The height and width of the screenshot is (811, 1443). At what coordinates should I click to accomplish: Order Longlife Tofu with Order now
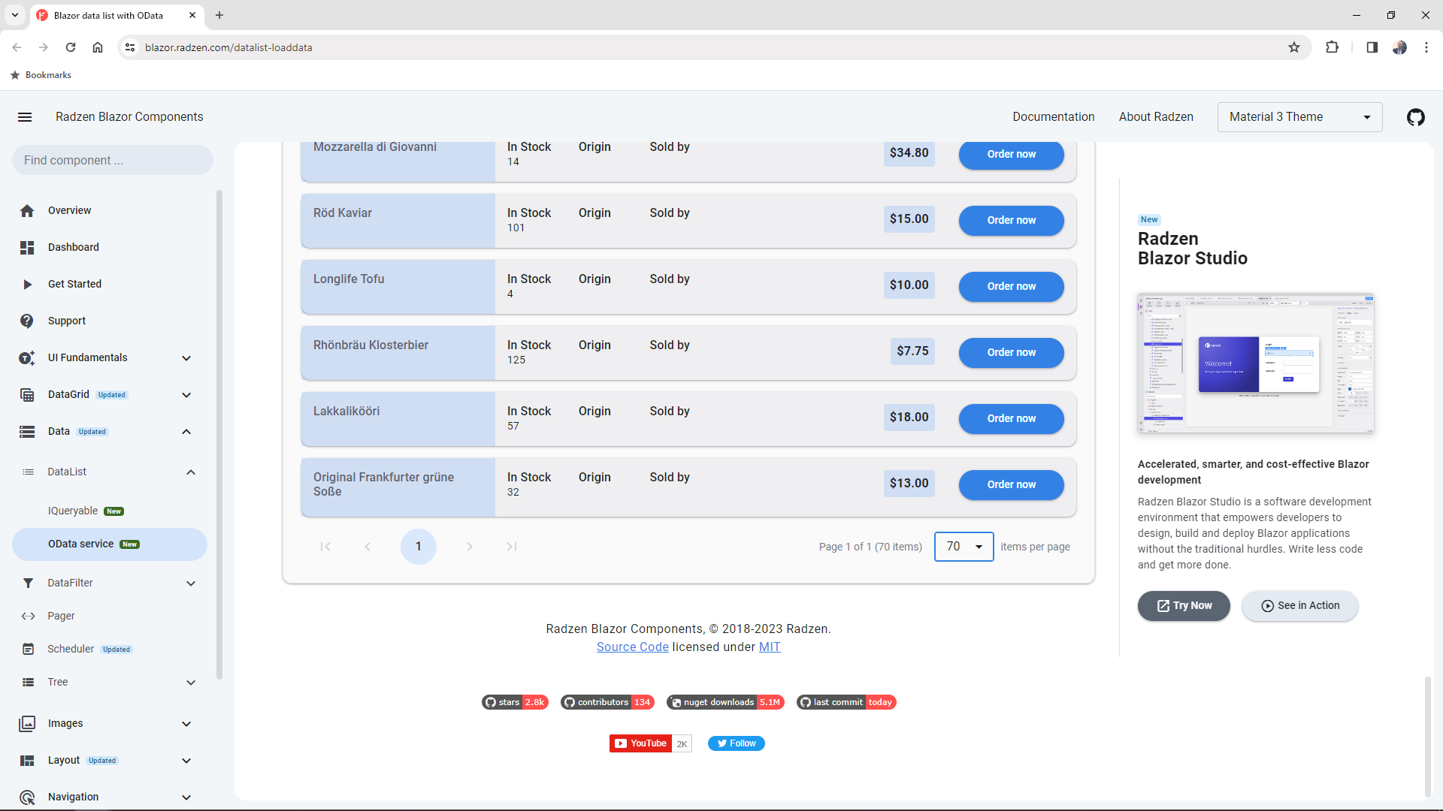[1011, 287]
